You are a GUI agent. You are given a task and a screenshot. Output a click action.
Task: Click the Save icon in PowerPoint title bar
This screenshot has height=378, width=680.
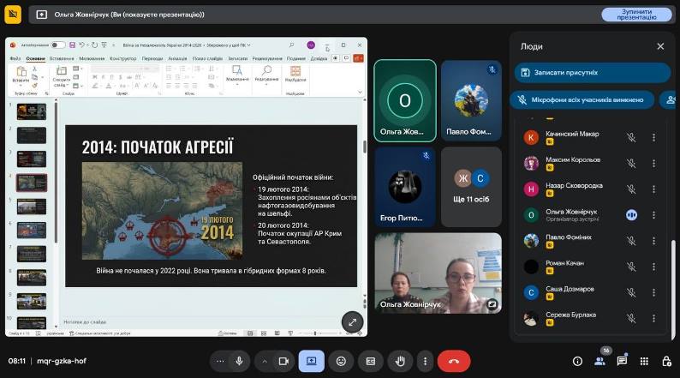[x=73, y=45]
